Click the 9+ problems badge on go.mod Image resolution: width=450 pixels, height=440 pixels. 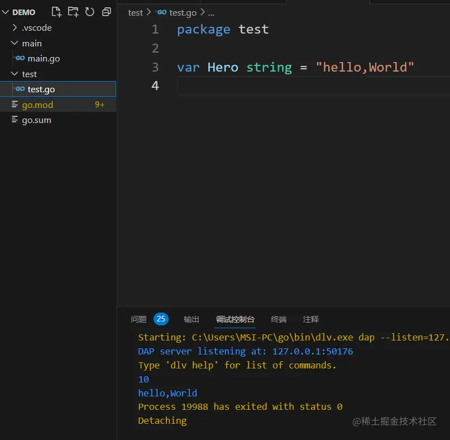99,105
